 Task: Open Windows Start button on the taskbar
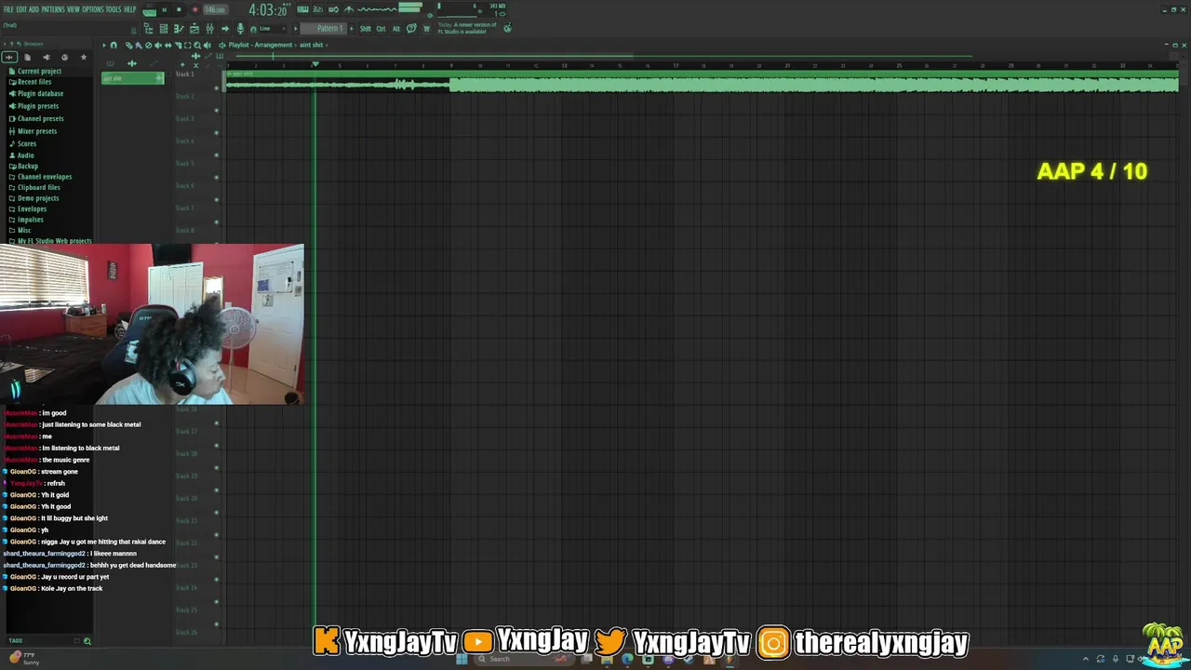[461, 659]
